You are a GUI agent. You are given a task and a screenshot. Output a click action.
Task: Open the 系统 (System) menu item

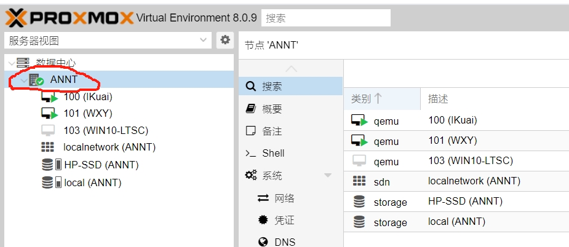291,176
